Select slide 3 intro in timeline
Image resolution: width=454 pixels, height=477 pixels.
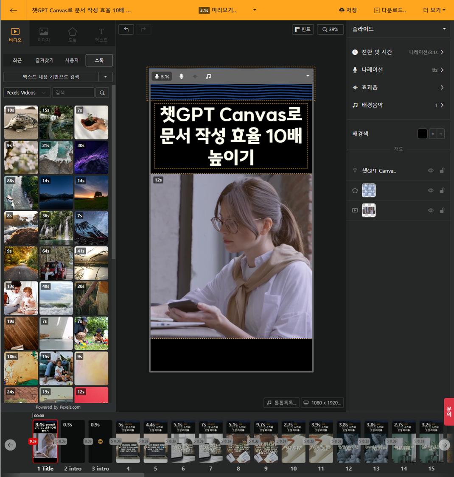tap(101, 442)
